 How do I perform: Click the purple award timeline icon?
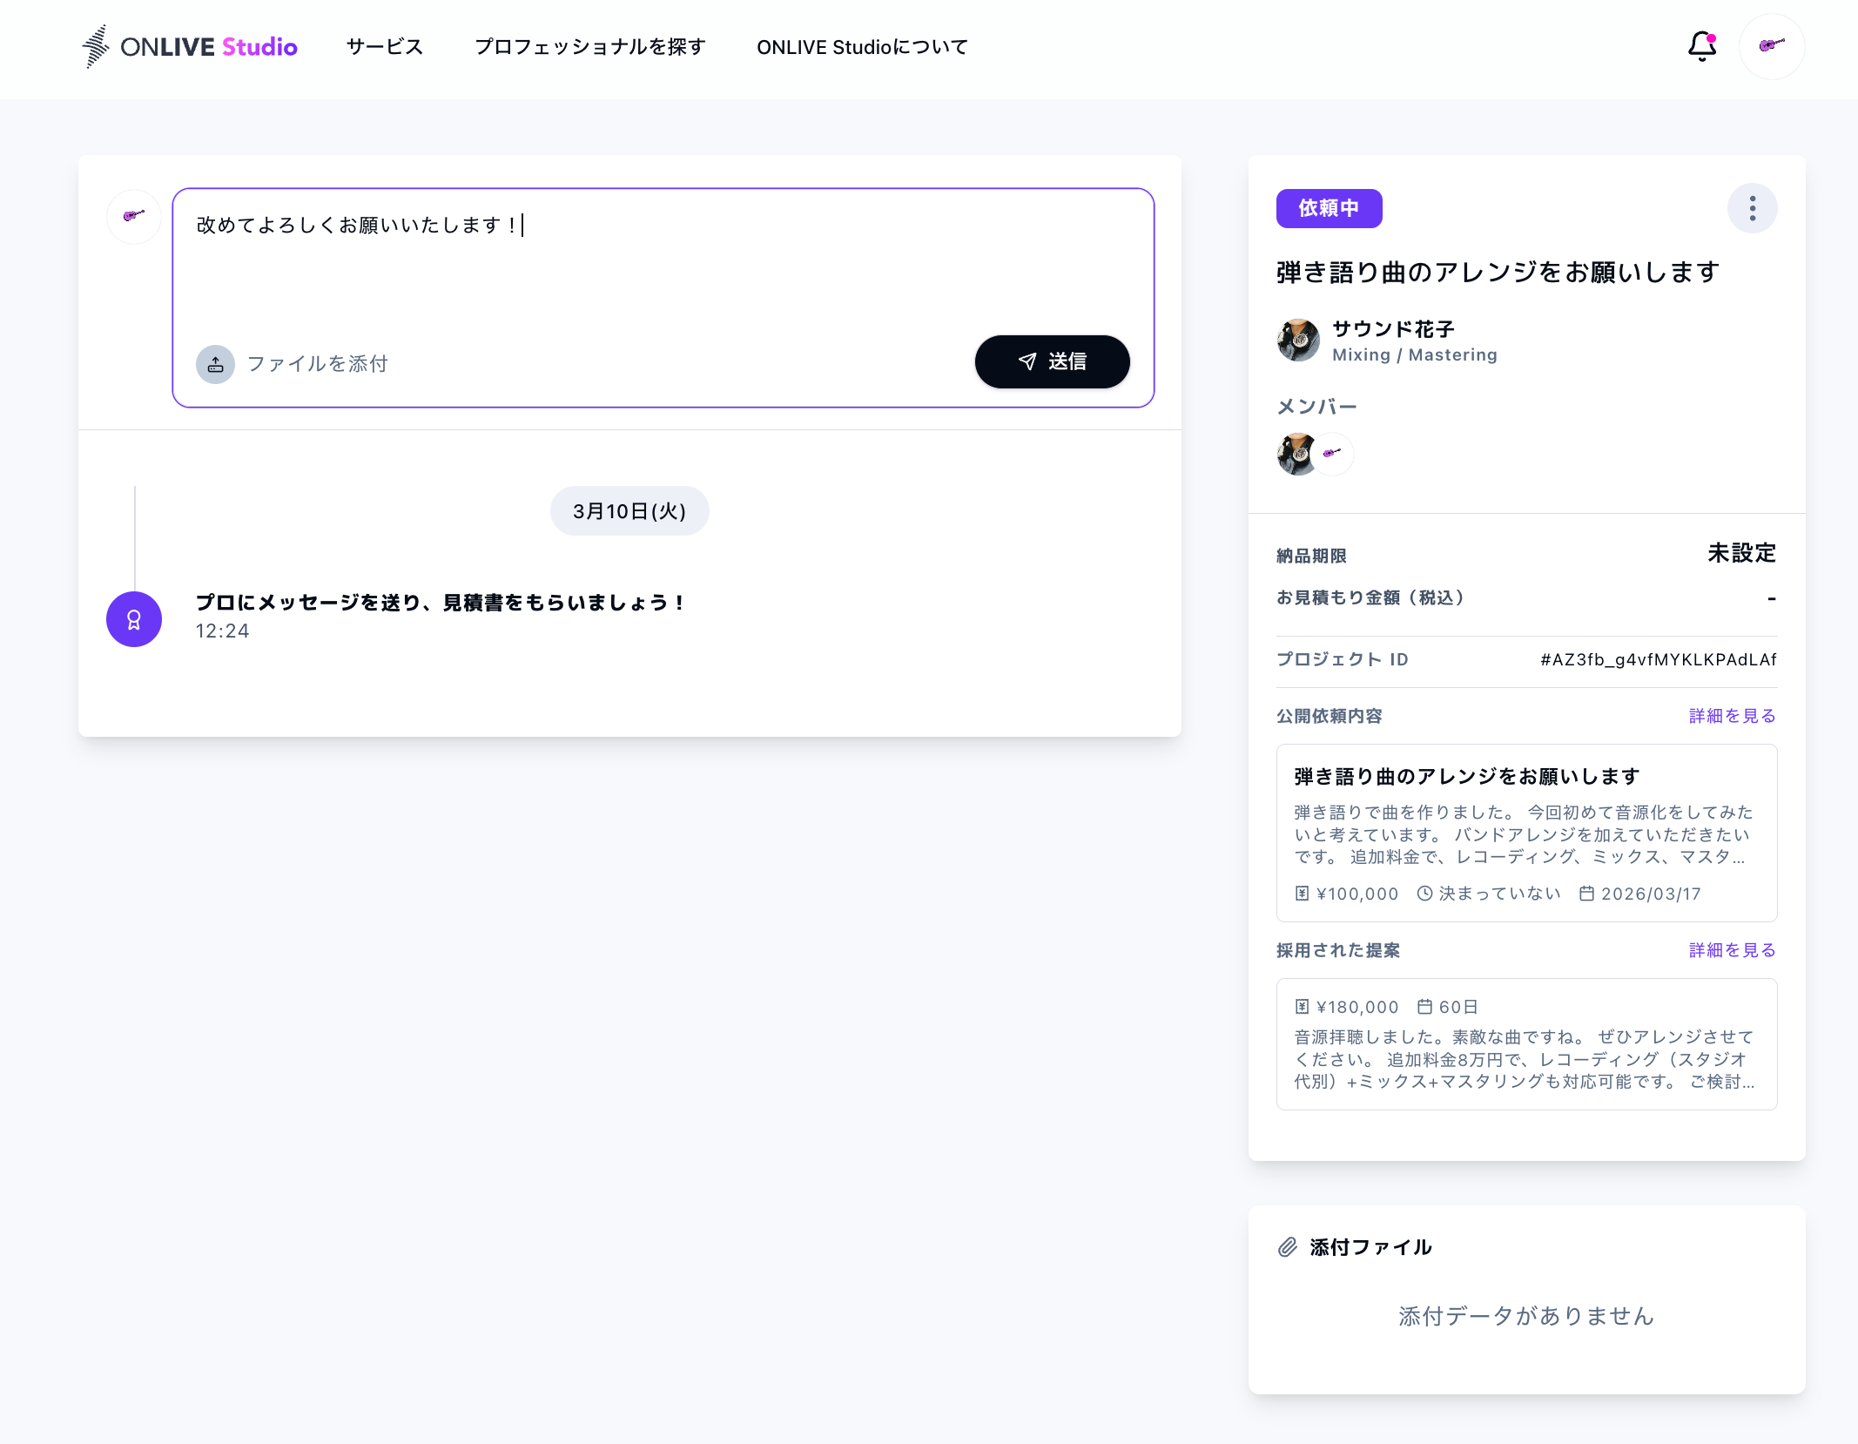[x=134, y=619]
